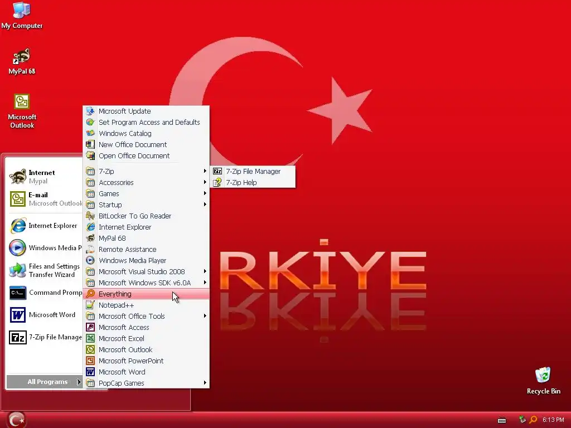Launch Everything search program
The image size is (571, 428).
click(147, 294)
